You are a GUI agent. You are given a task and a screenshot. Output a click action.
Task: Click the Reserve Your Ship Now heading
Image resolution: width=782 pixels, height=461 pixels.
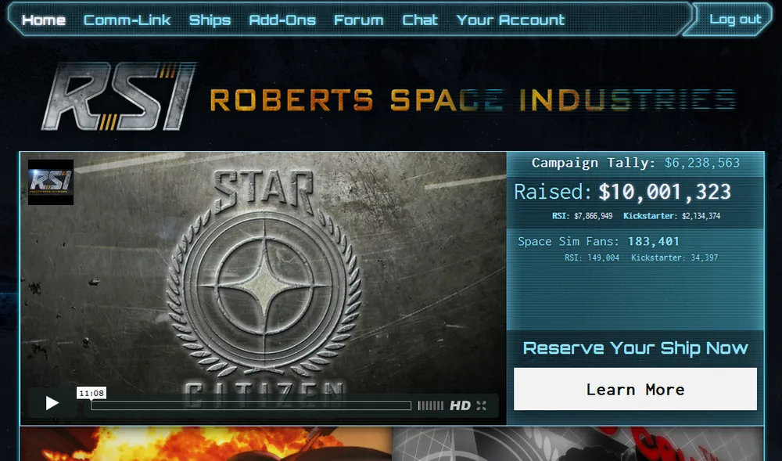[x=635, y=348]
